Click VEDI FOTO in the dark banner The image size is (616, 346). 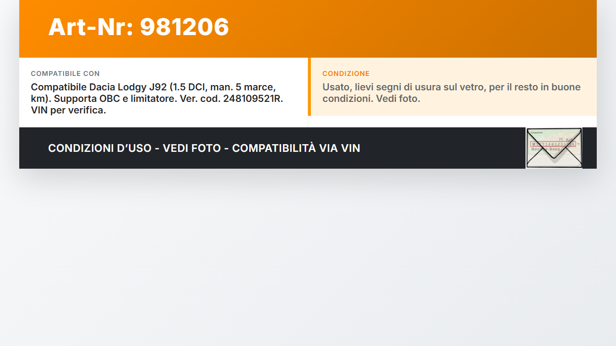192,148
